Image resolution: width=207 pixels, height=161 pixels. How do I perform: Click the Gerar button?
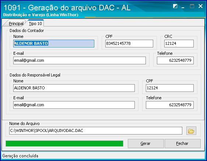pyautogui.click(x=145, y=143)
